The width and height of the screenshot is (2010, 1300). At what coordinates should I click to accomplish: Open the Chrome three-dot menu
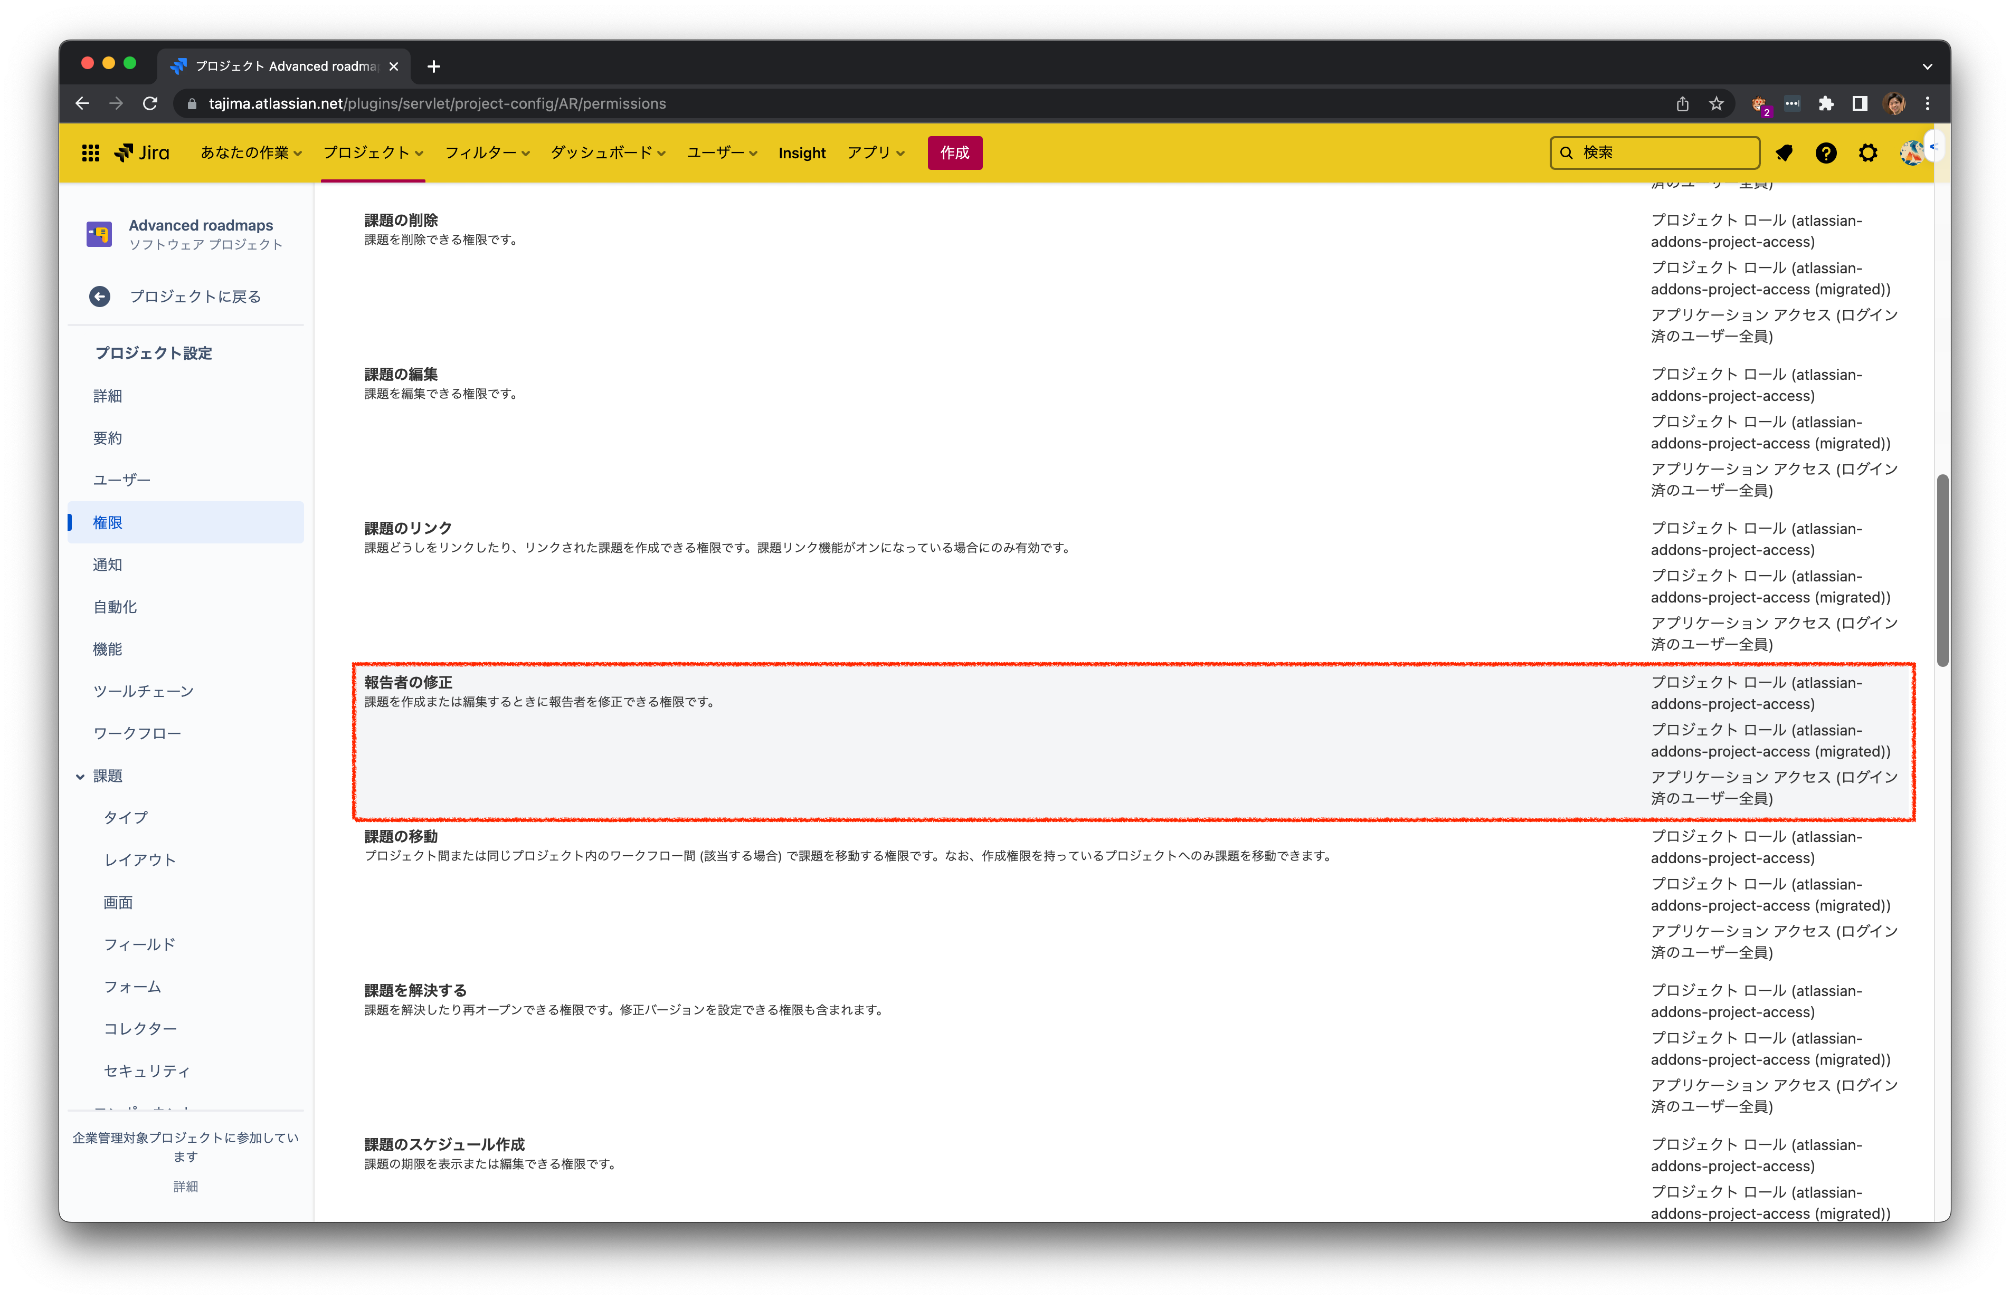click(1927, 103)
